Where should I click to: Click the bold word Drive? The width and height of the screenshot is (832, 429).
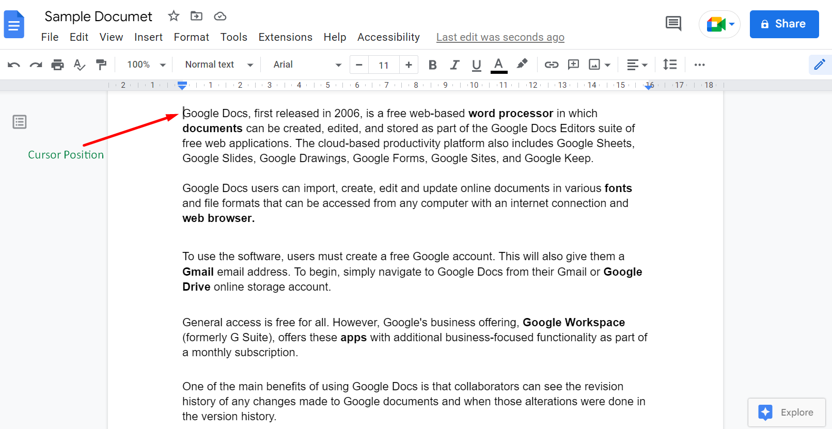pos(196,287)
